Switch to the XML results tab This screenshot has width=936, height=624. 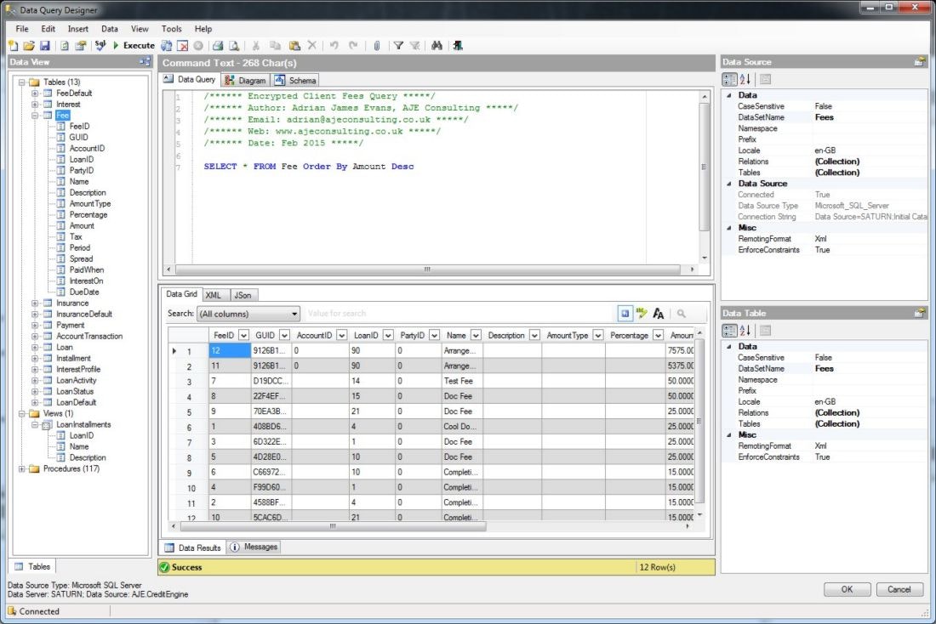tap(214, 295)
